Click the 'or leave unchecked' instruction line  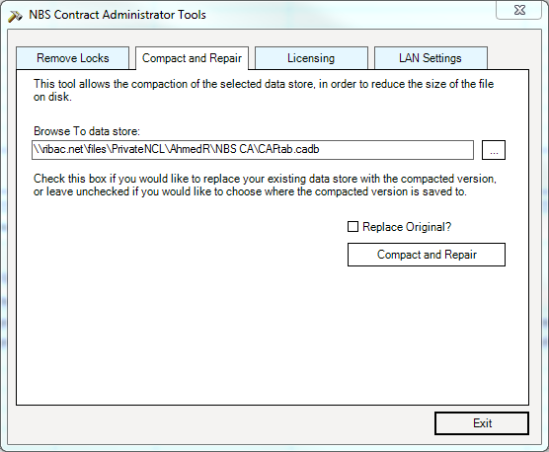[x=250, y=191]
